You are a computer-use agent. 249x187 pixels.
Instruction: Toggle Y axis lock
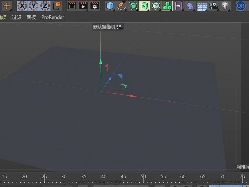[34, 6]
